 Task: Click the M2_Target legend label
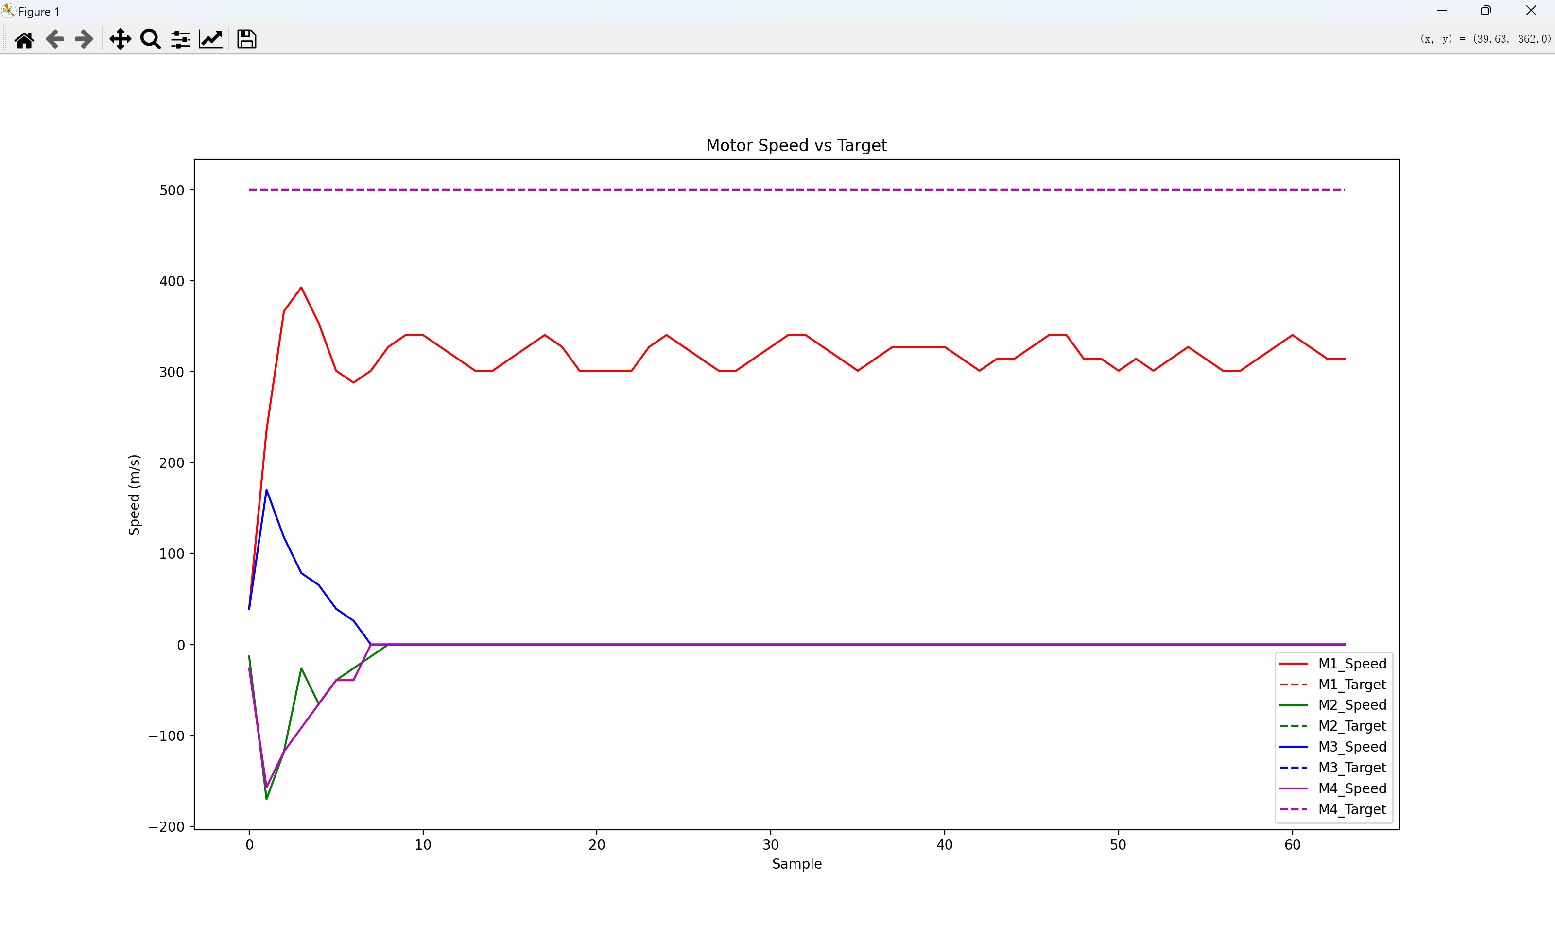coord(1351,725)
